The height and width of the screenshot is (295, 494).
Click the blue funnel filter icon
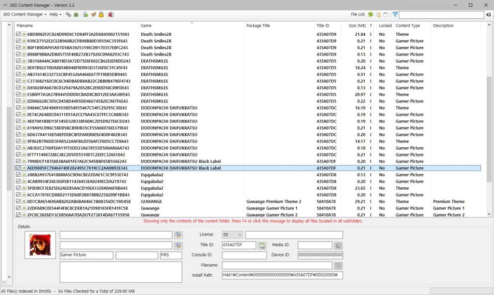pyautogui.click(x=395, y=14)
